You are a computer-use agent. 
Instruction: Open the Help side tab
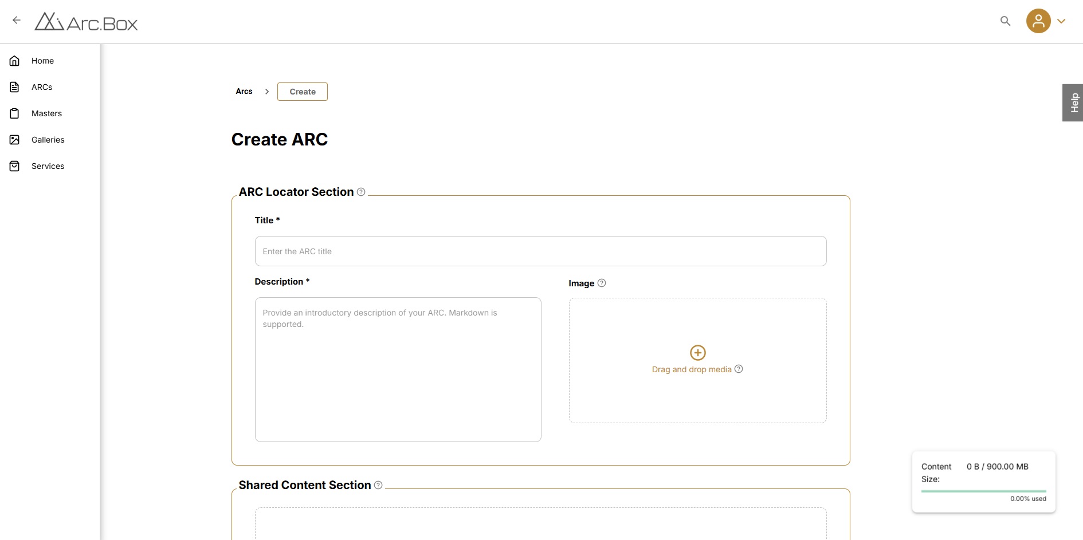tap(1073, 103)
